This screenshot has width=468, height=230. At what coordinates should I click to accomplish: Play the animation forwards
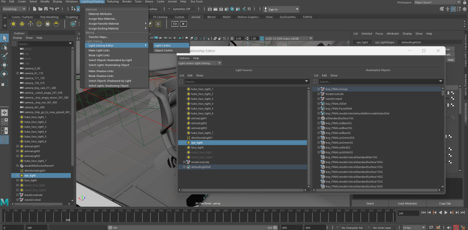[x=446, y=212]
